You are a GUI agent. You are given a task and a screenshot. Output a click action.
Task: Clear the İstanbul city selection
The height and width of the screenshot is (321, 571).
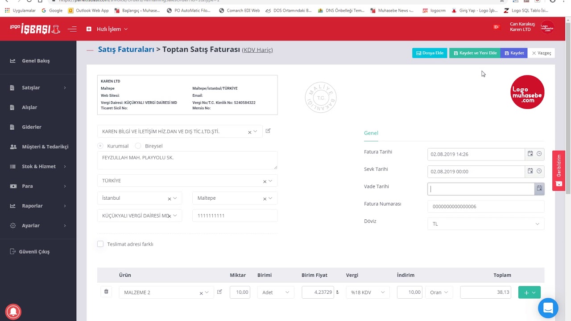[x=169, y=199]
